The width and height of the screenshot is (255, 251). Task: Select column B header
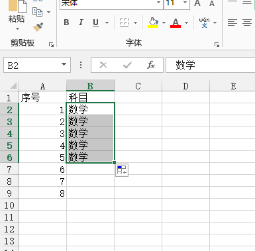(90, 86)
